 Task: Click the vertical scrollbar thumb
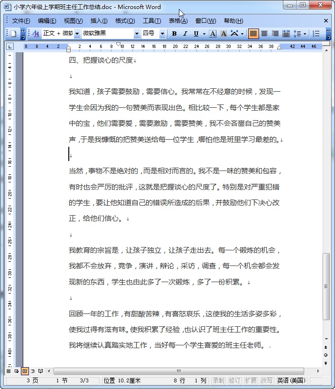click(326, 286)
